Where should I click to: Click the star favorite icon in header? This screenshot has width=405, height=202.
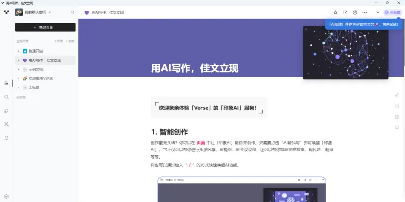point(335,12)
